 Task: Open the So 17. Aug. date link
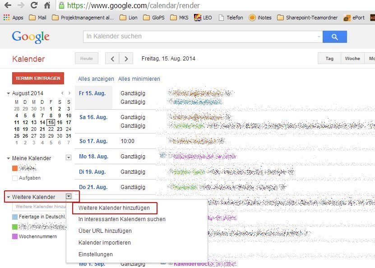[x=93, y=141]
